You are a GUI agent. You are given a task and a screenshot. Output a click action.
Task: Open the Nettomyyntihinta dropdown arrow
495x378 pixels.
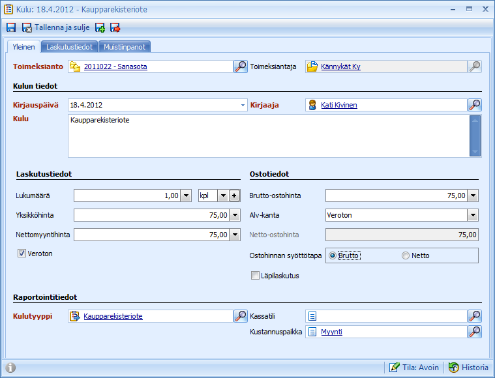[x=235, y=235]
